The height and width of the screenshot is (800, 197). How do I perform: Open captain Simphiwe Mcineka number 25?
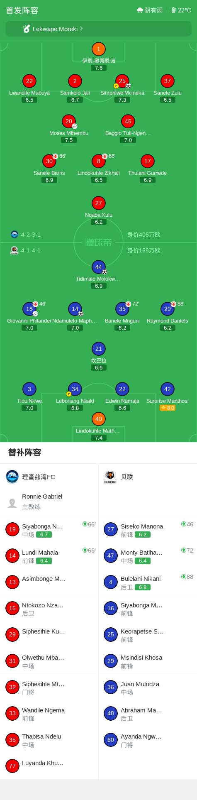122,81
